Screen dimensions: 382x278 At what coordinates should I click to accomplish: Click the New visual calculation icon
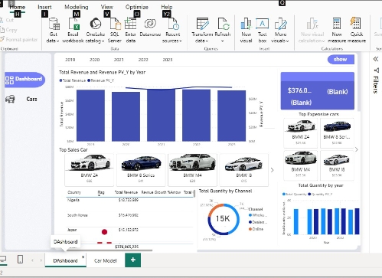312,24
